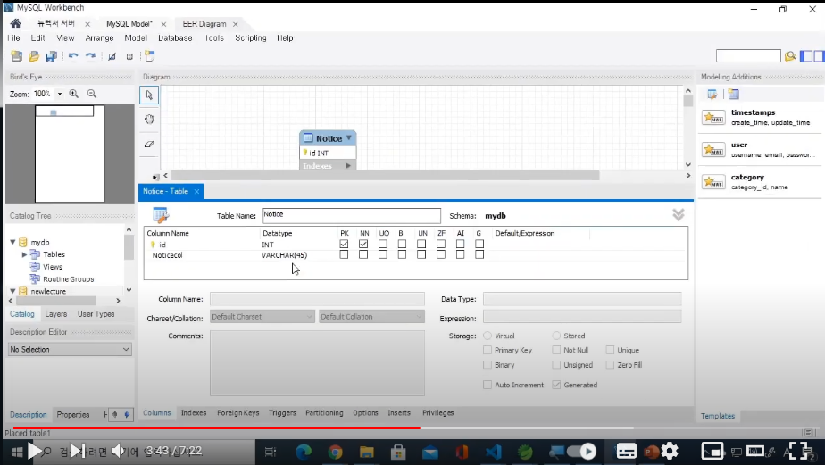This screenshot has width=825, height=465.
Task: Collapse the mydb schema tree node
Action: coord(12,242)
